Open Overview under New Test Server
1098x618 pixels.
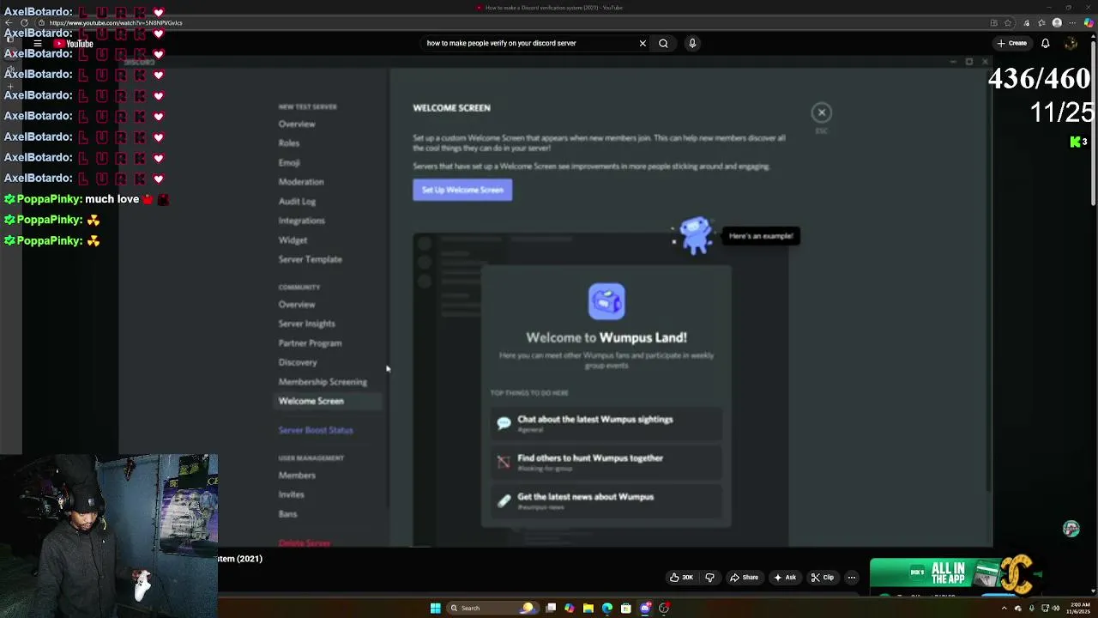coord(297,124)
